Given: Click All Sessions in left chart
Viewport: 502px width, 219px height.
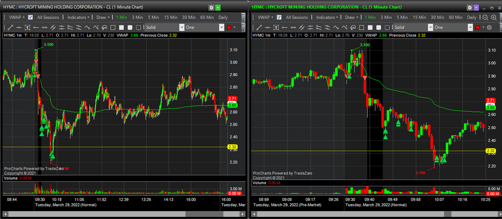Looking at the screenshot, I should (x=48, y=17).
